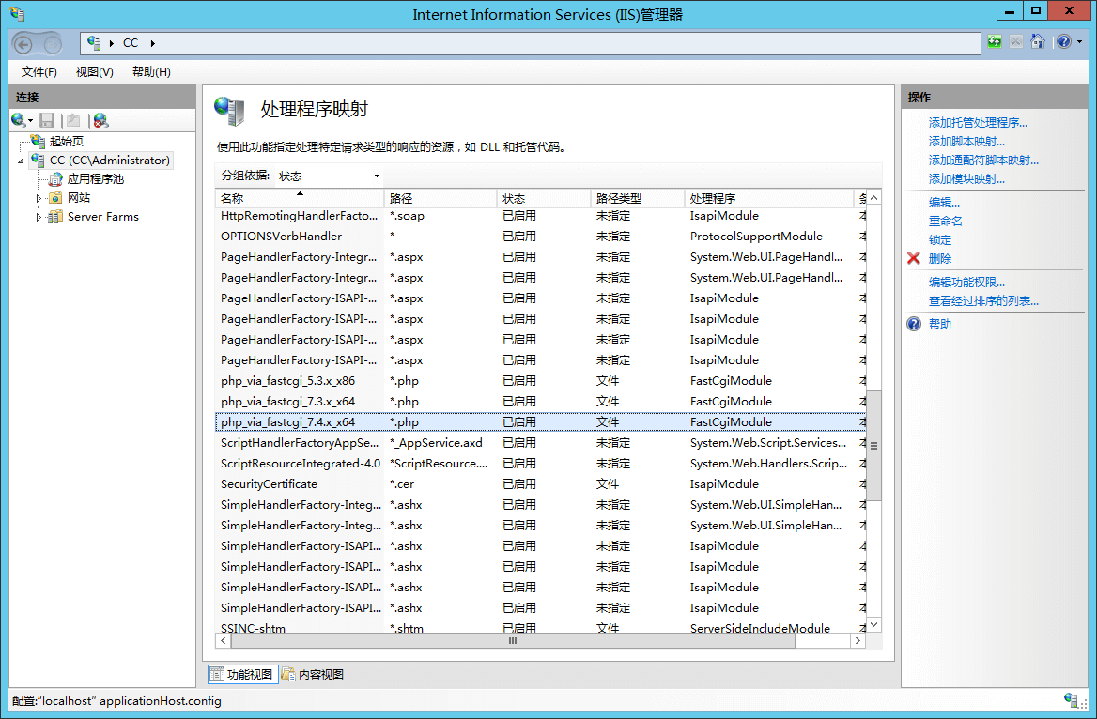Viewport: 1097px width, 719px height.
Task: Click the IIS icon in the bottom-right status bar
Action: [x=1071, y=700]
